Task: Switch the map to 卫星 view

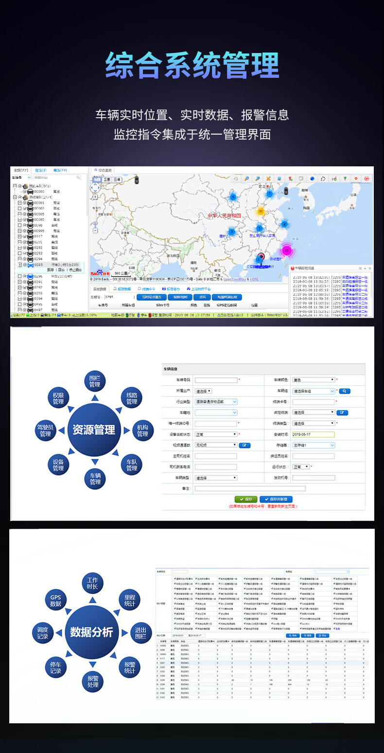Action: tap(107, 179)
